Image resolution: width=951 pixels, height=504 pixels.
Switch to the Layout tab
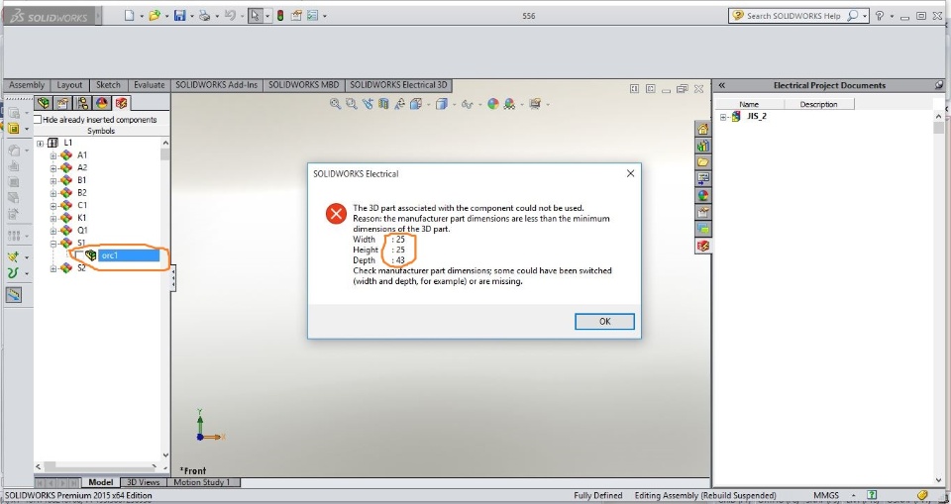coord(69,85)
